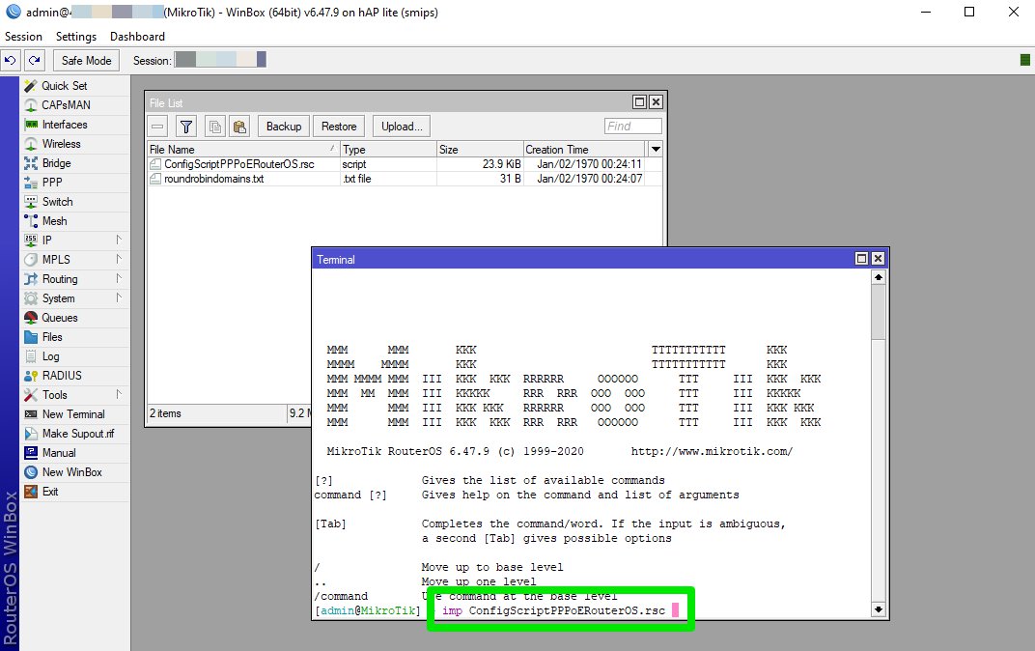Open the Files sidebar entry
This screenshot has height=651, width=1035.
(52, 337)
